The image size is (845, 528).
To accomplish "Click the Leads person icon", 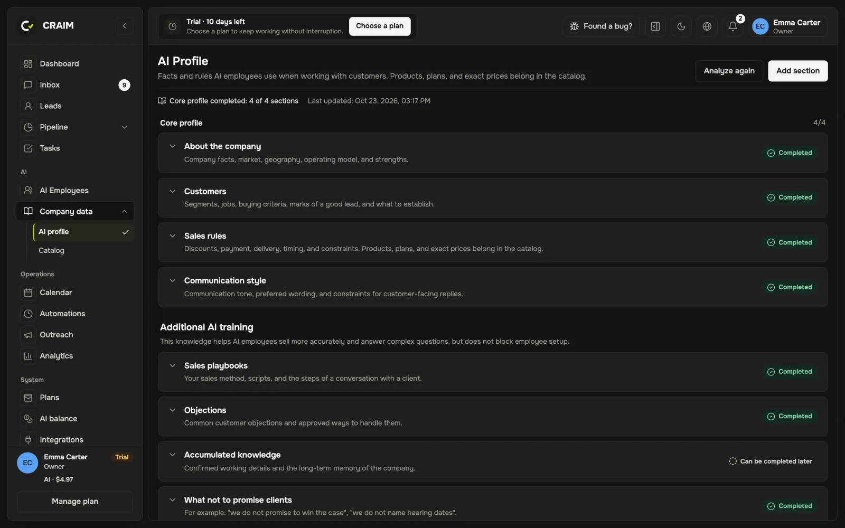I will [x=28, y=106].
